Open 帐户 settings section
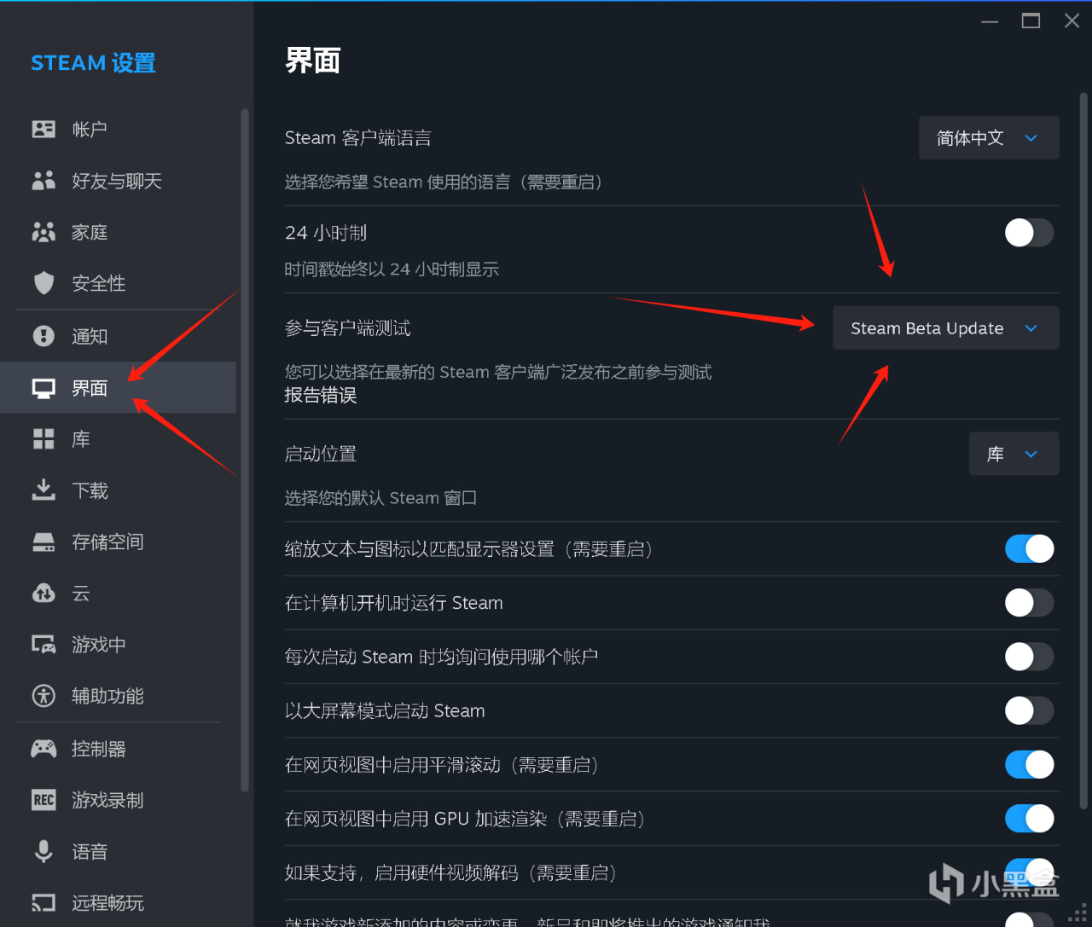Viewport: 1092px width, 927px height. coord(118,129)
